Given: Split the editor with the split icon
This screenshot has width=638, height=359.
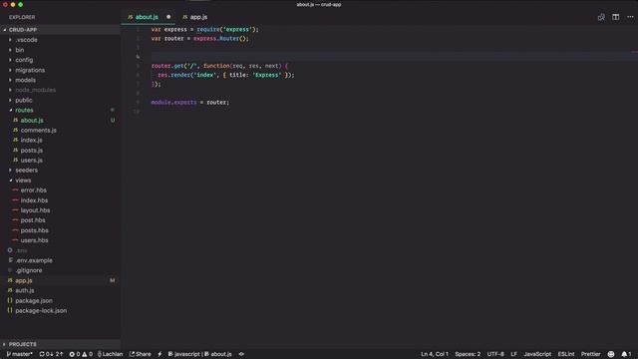Looking at the screenshot, I should pyautogui.click(x=616, y=17).
